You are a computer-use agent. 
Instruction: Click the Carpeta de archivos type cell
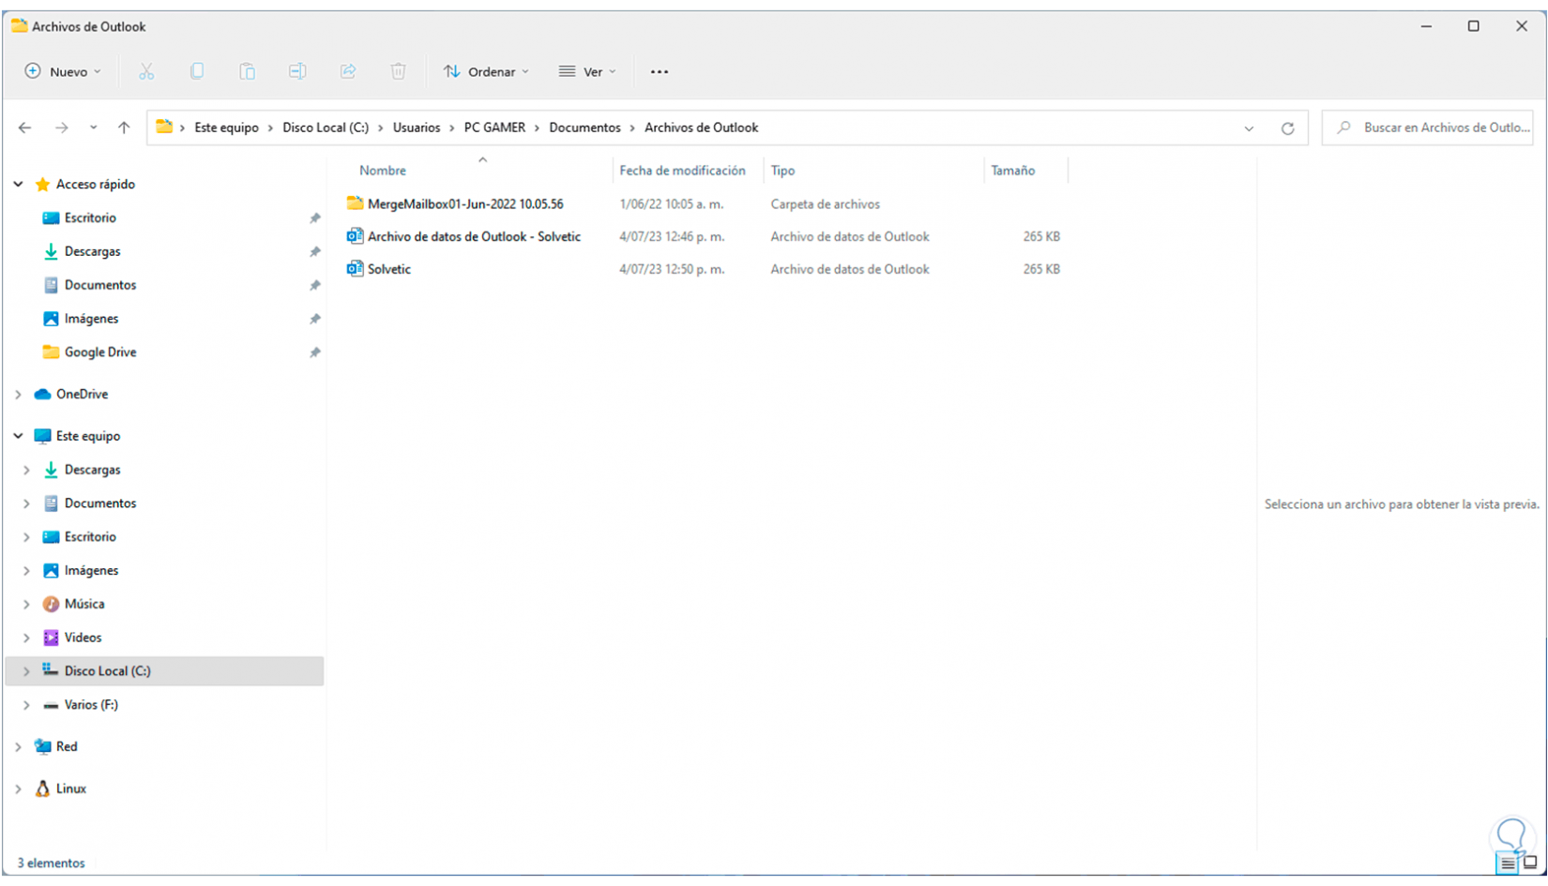[x=826, y=203]
